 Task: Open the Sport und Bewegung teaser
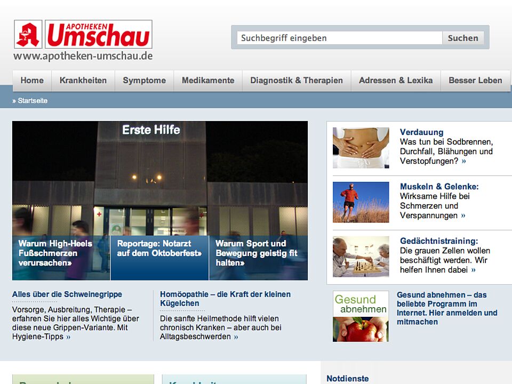tap(257, 253)
